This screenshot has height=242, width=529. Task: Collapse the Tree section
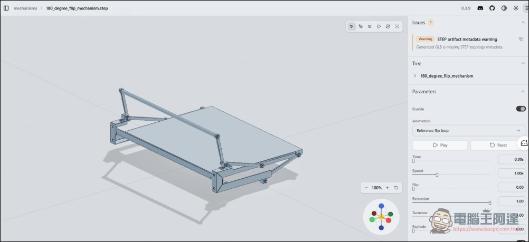pos(523,63)
